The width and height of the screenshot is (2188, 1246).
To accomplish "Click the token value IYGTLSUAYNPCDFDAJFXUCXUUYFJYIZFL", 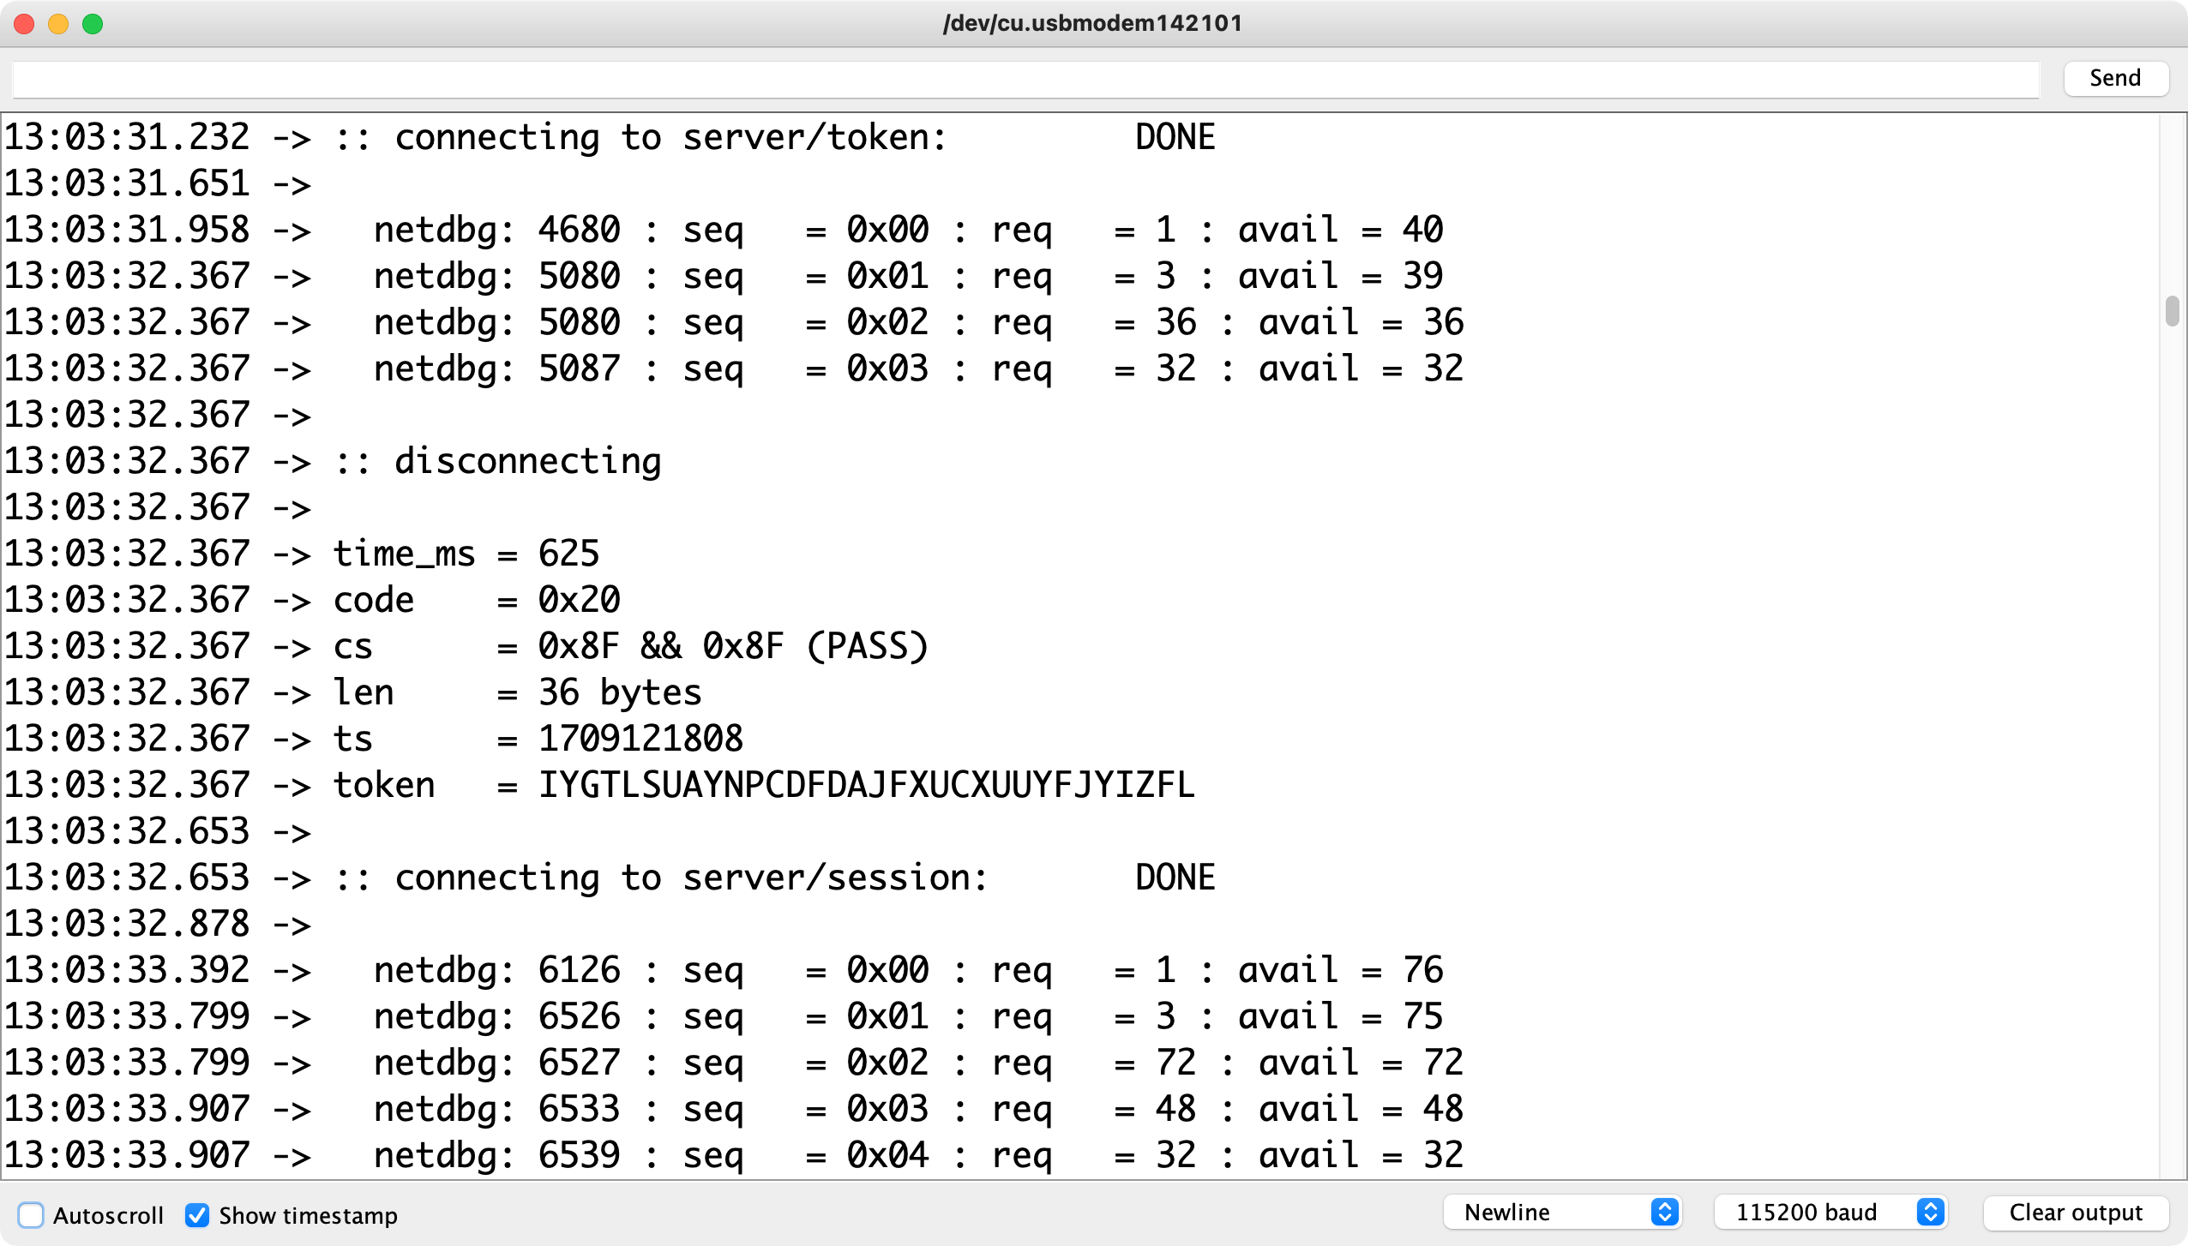I will tap(866, 785).
